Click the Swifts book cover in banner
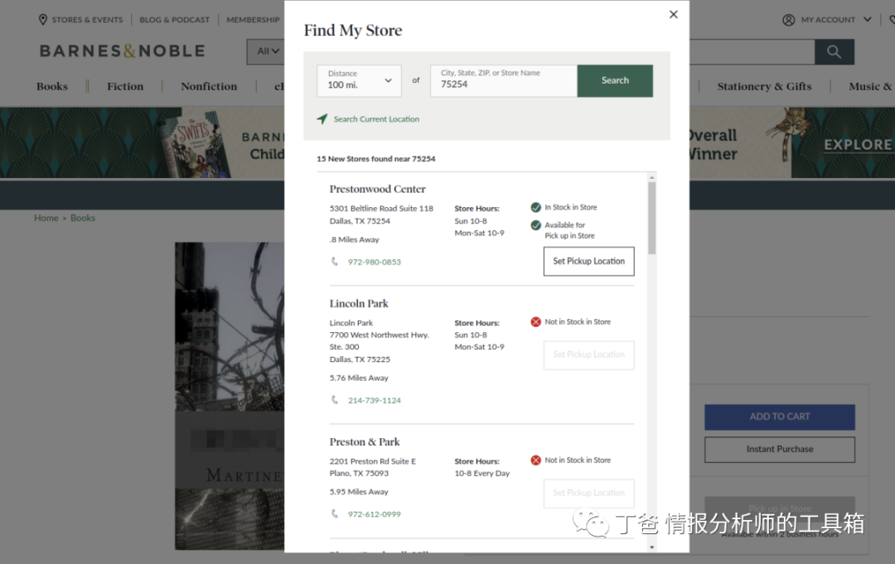Screen dimensions: 895x564 pos(195,144)
